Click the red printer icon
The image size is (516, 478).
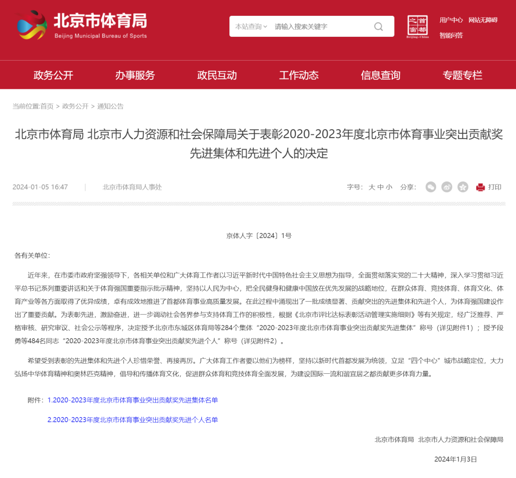[480, 187]
